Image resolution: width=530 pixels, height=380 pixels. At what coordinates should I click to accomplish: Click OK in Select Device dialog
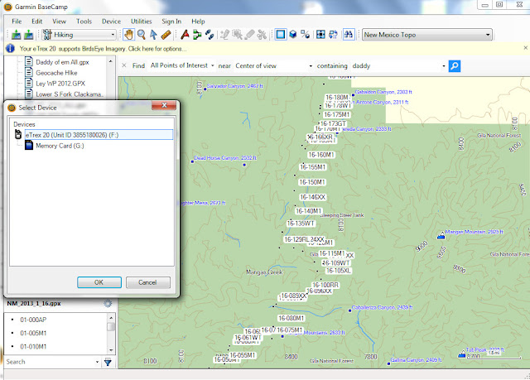tap(99, 282)
